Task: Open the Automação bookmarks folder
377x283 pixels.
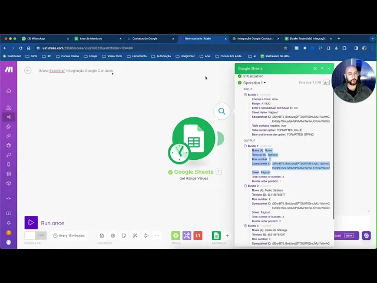Action: click(x=161, y=57)
